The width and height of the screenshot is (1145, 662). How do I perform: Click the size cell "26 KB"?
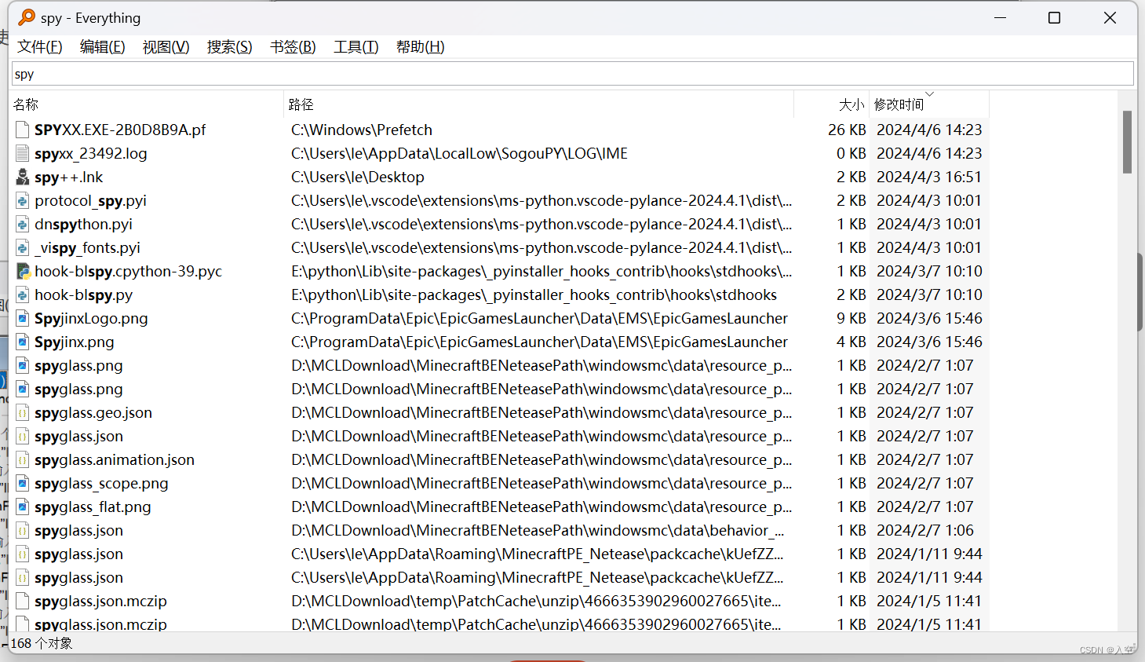(x=847, y=130)
